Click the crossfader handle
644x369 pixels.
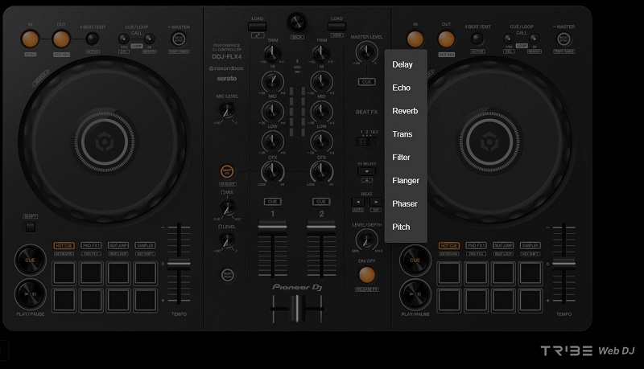point(295,308)
